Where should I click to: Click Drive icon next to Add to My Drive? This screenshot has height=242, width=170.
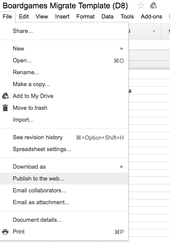coord(5,96)
